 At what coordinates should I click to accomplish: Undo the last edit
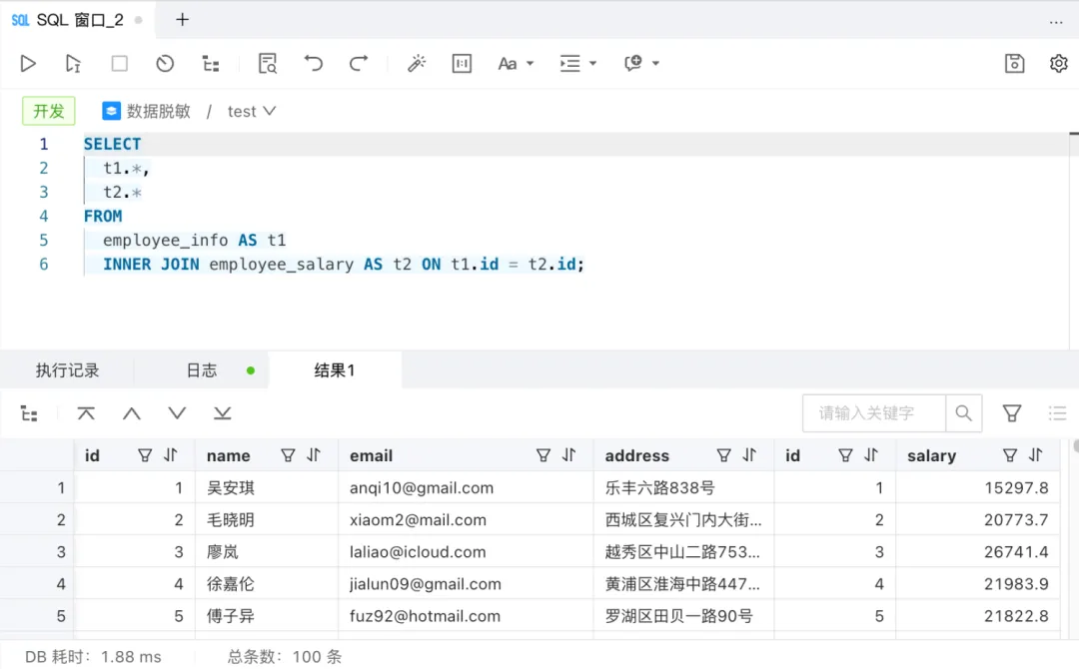click(313, 63)
